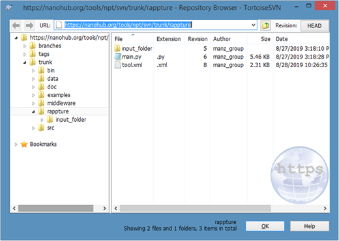
Task: Select the main.py file name
Action: (132, 57)
